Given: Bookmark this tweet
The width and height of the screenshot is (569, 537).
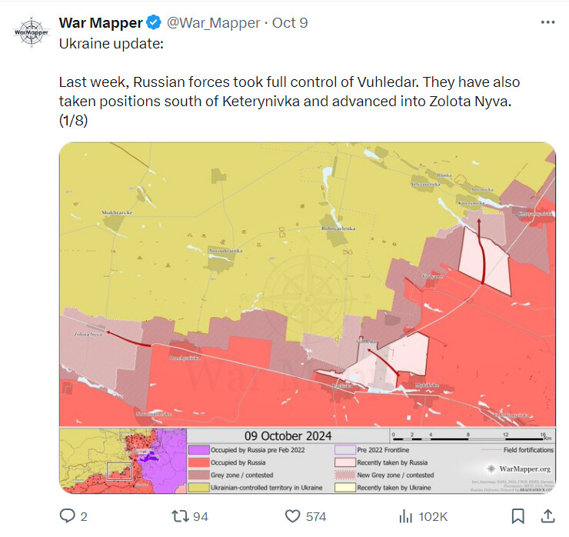Looking at the screenshot, I should 517,516.
